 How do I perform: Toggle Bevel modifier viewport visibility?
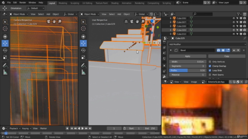[x=223, y=50]
